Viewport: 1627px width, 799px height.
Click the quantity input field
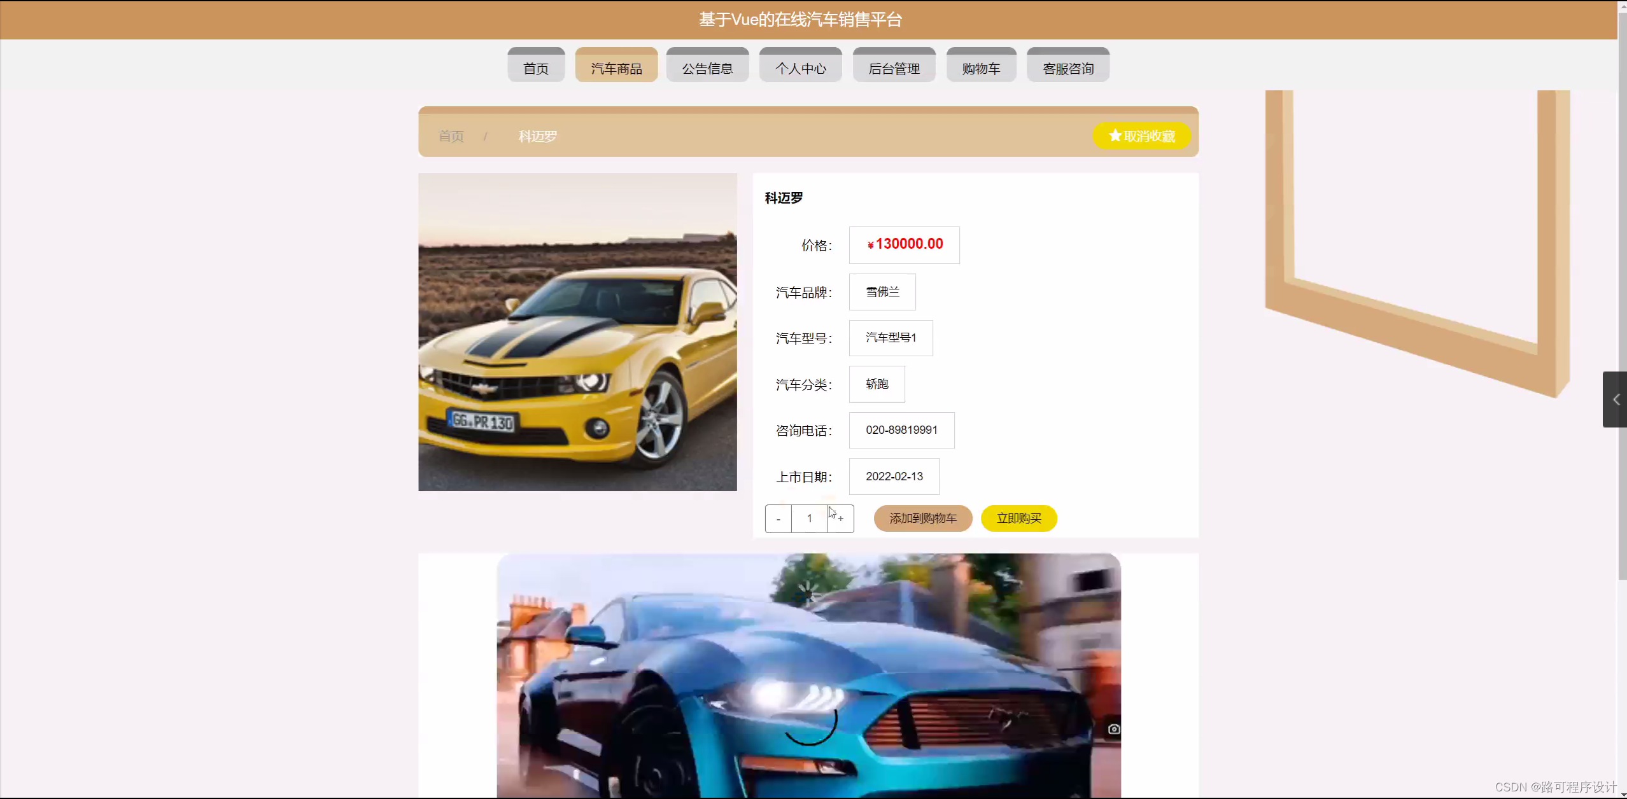point(809,518)
